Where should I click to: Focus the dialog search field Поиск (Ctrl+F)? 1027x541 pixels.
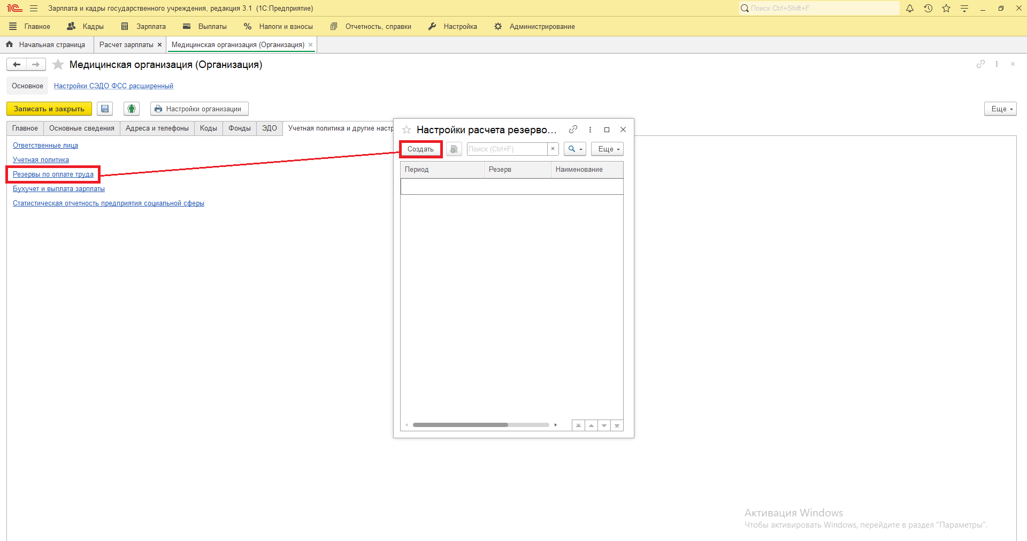[x=507, y=149]
